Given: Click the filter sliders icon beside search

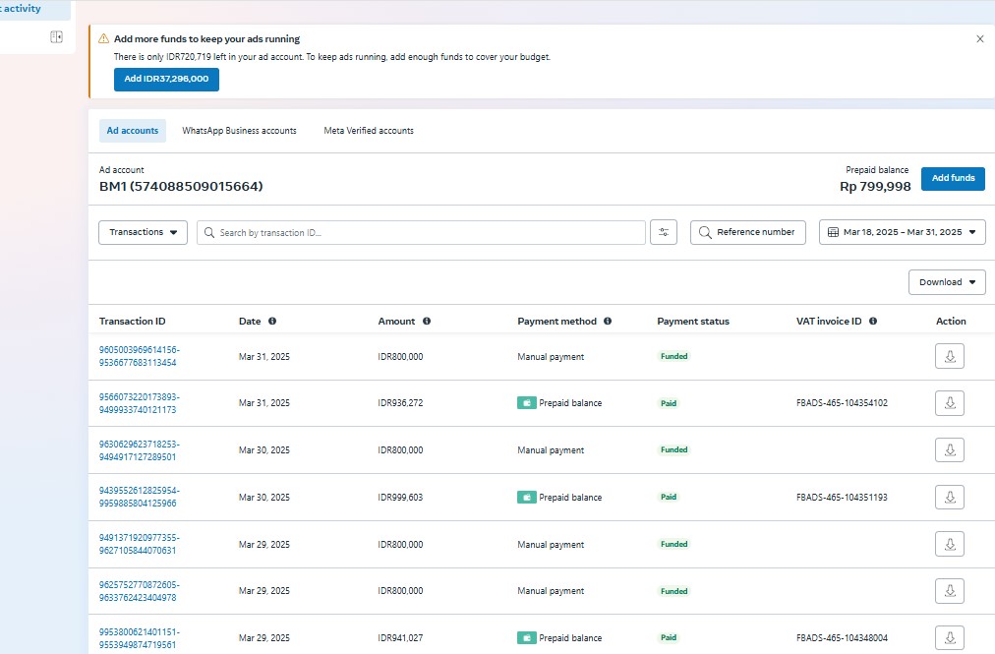Looking at the screenshot, I should coord(664,232).
